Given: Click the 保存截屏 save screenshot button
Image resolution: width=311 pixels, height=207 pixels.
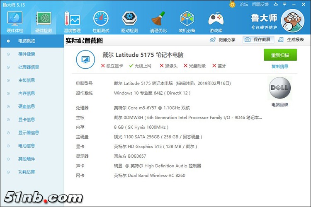Looking at the screenshot, I should [x=258, y=40].
